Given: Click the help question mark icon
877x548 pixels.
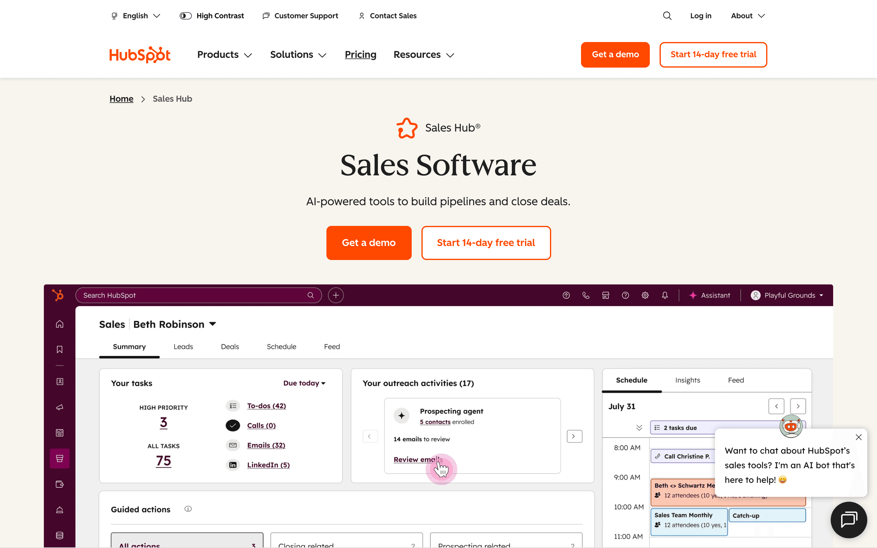Looking at the screenshot, I should [625, 295].
